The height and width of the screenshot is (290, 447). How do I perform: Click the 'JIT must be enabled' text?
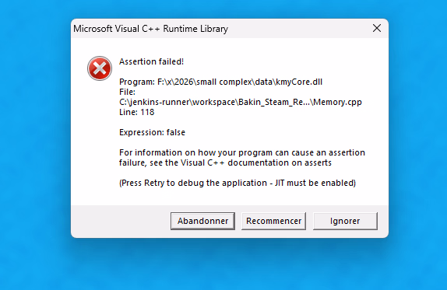[x=315, y=183]
